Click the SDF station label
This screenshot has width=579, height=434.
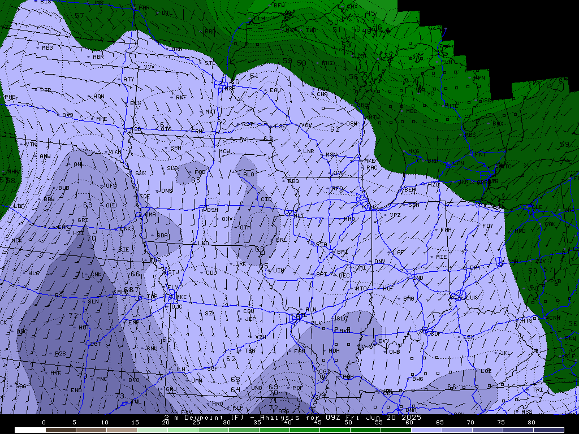(436, 333)
